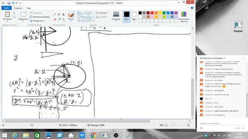This screenshot has width=248, height=139.
Task: Open Customize Quick Access Toolbar arrow
Action: [x=21, y=3]
